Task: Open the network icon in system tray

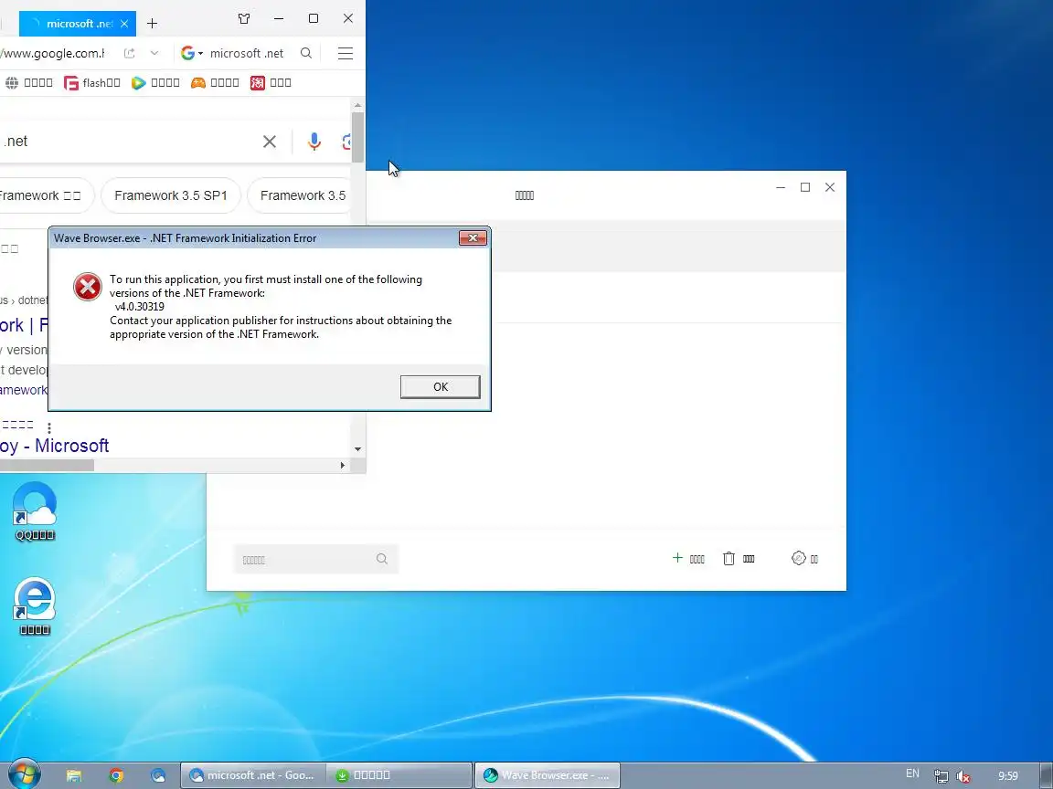Action: pos(941,776)
